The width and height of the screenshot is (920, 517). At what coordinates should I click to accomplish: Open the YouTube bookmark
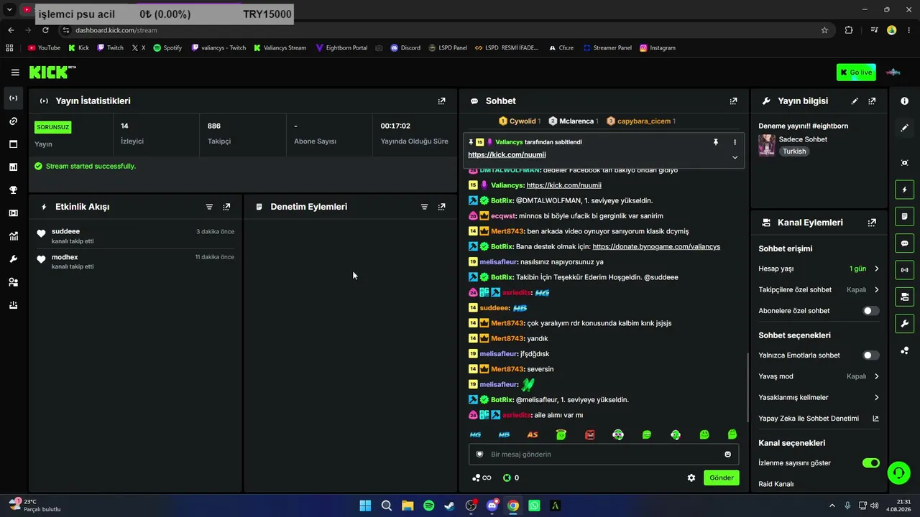click(x=44, y=48)
